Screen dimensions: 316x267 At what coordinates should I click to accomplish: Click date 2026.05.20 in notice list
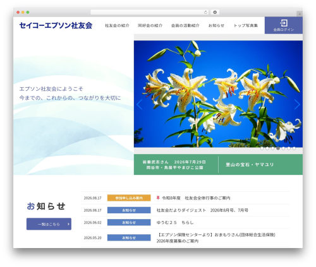click(93, 238)
